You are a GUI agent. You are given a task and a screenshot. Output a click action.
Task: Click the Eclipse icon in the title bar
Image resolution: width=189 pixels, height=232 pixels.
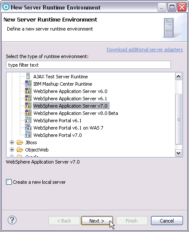coord(6,7)
